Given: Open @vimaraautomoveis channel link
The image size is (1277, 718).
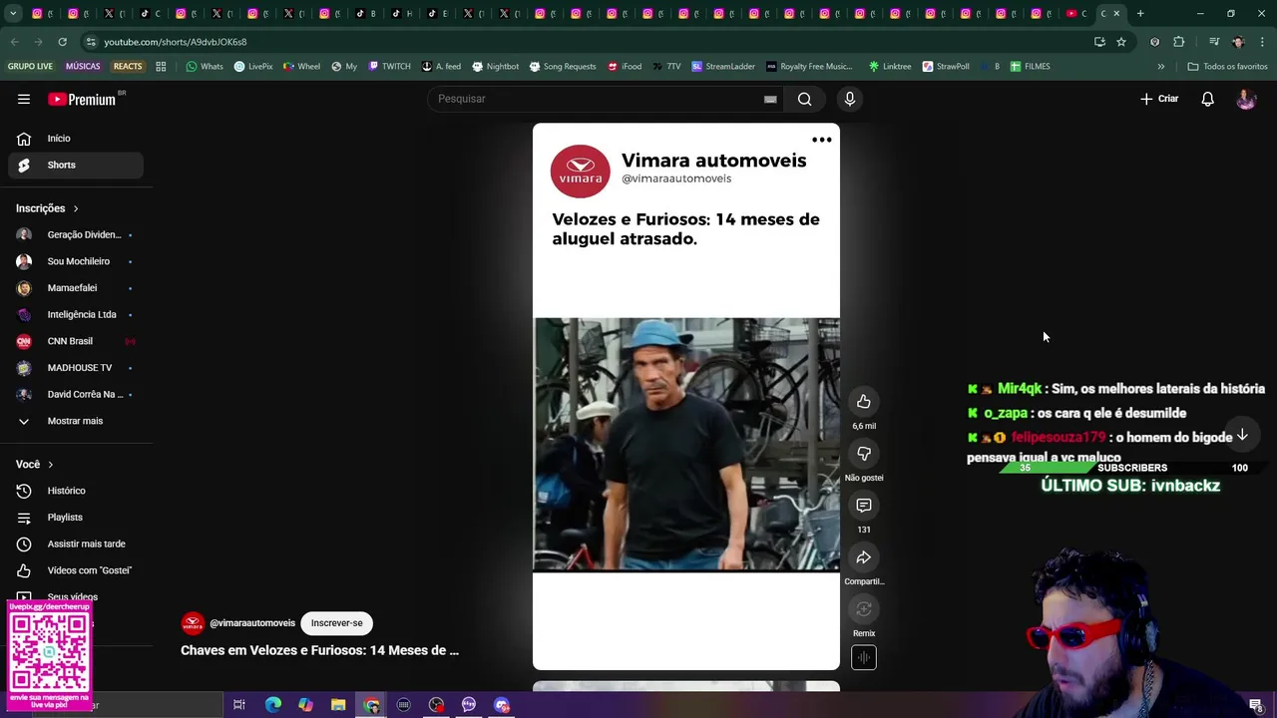Looking at the screenshot, I should [252, 623].
